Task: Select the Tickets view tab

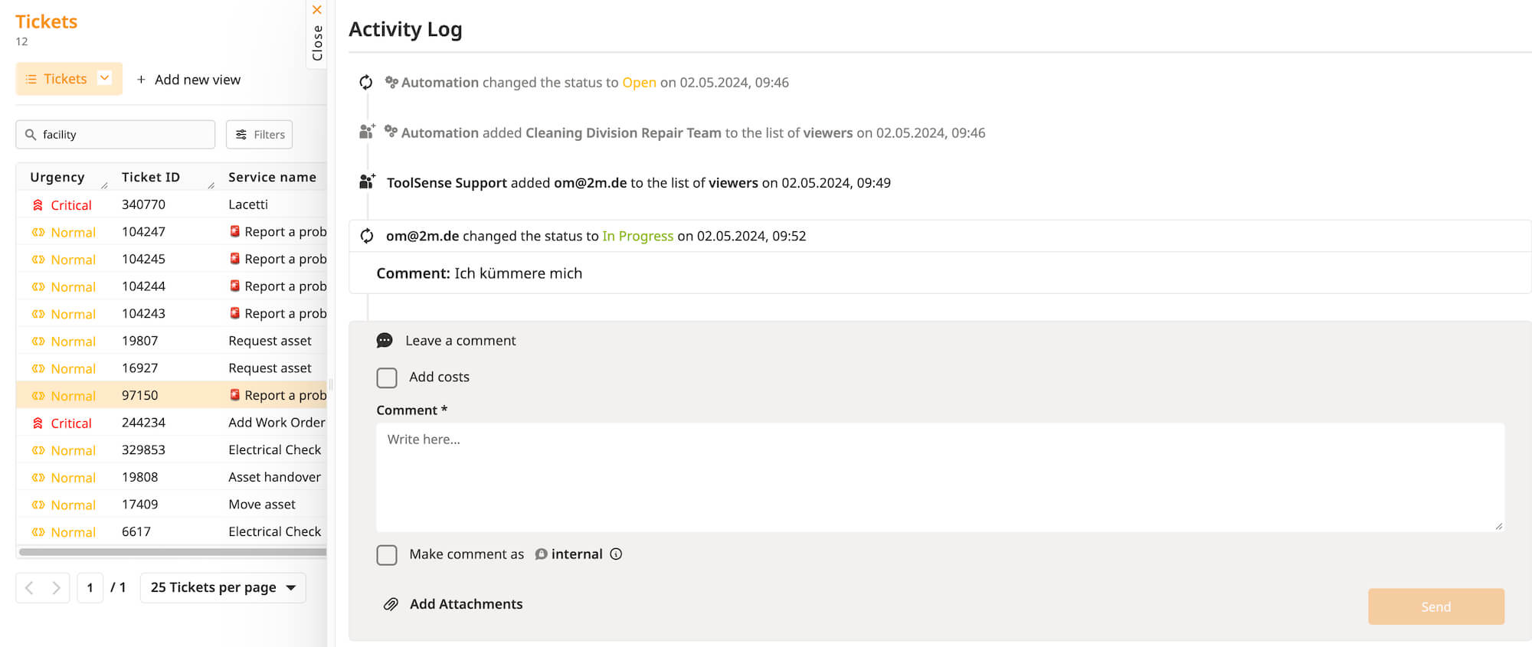Action: tap(69, 79)
